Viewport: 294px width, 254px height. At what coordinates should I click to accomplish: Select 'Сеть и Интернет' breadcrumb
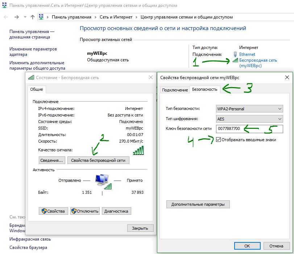[116, 17]
